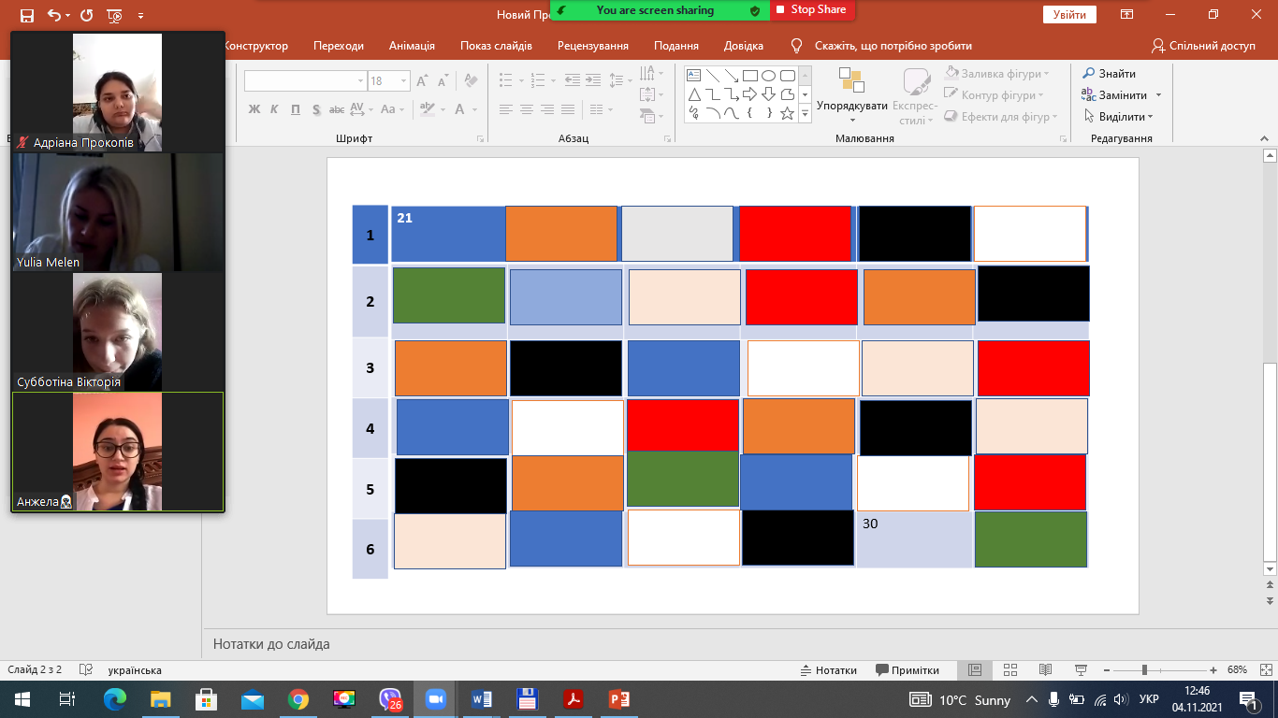Toggle the Нотатки pane in status bar
1278x718 pixels.
click(x=829, y=670)
